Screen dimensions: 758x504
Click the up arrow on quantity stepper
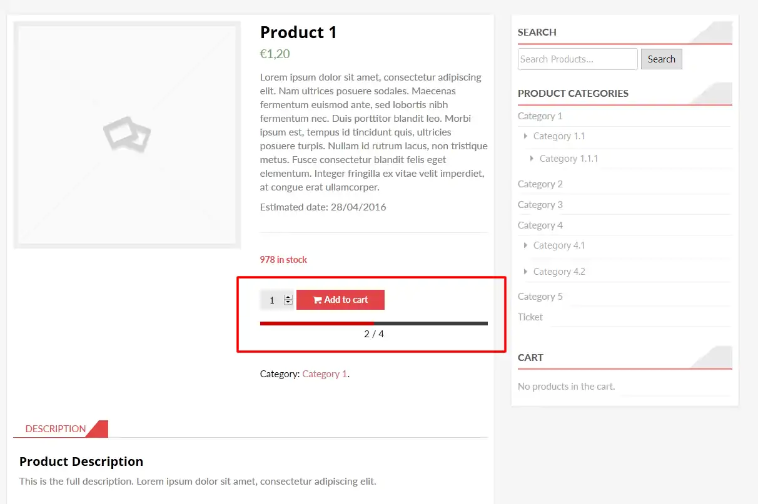288,297
